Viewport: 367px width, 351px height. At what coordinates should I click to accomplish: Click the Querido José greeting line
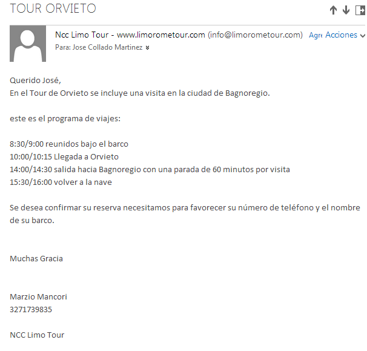click(35, 81)
